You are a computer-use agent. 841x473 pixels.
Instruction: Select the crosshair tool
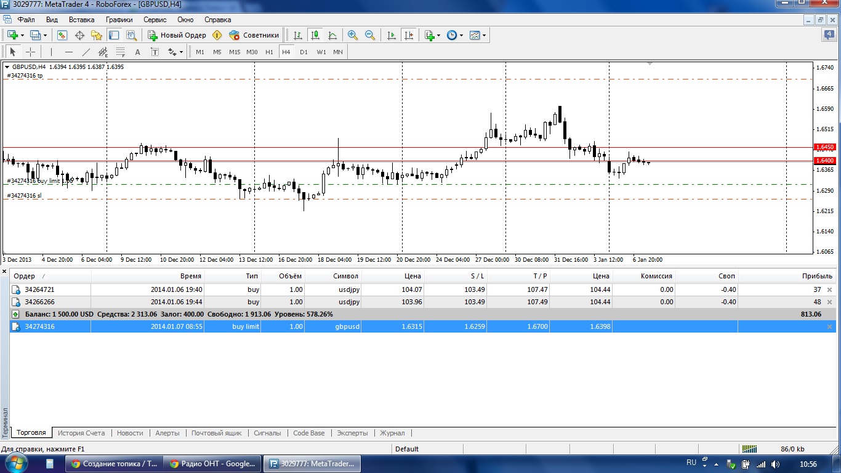point(30,52)
